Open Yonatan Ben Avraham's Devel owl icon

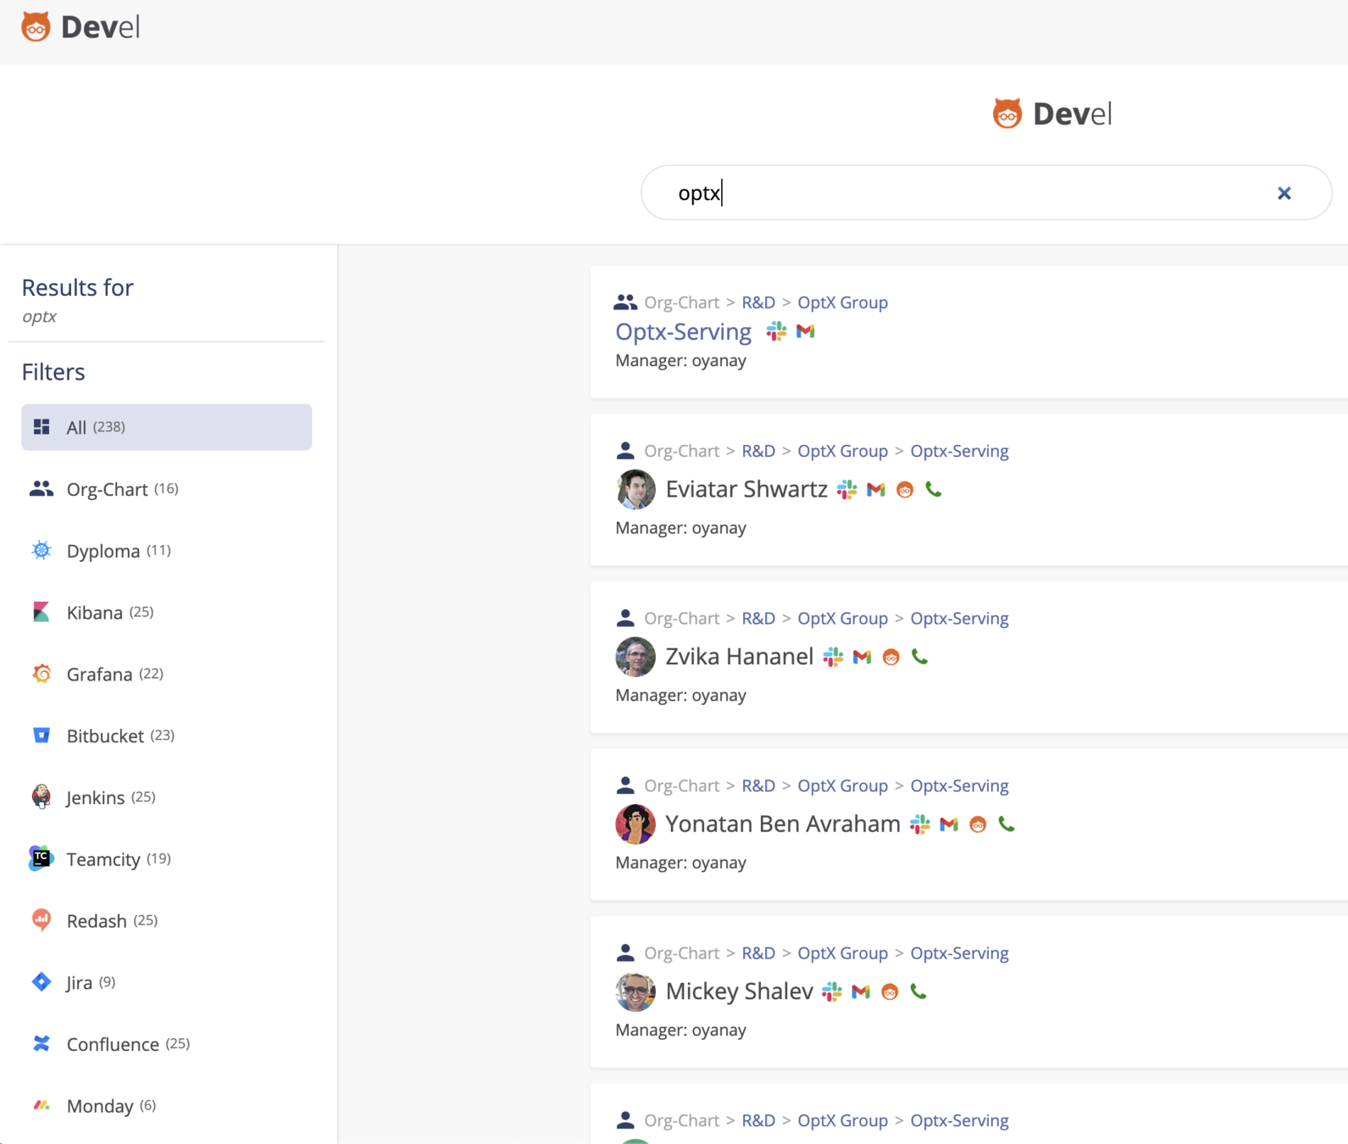(978, 825)
